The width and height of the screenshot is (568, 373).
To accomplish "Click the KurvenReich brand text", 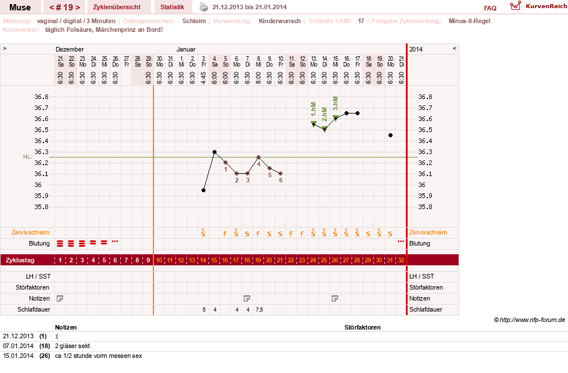I will tap(546, 6).
